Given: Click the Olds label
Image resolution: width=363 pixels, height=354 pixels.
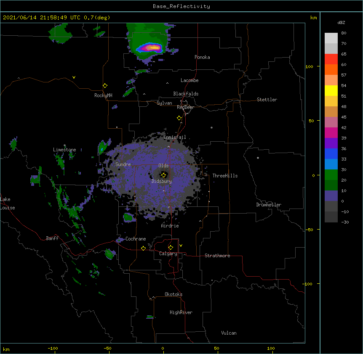Looking at the screenshot, I should pos(163,166).
